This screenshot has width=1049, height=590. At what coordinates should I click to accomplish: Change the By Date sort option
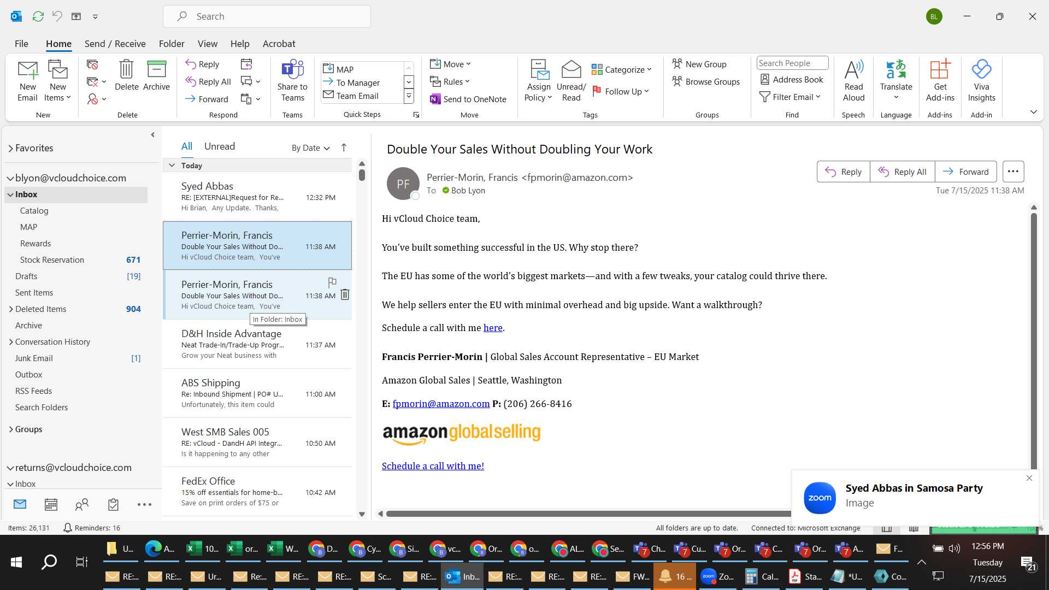click(x=310, y=147)
